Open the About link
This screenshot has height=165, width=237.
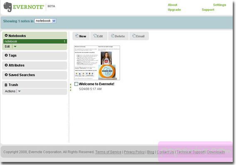173,5
